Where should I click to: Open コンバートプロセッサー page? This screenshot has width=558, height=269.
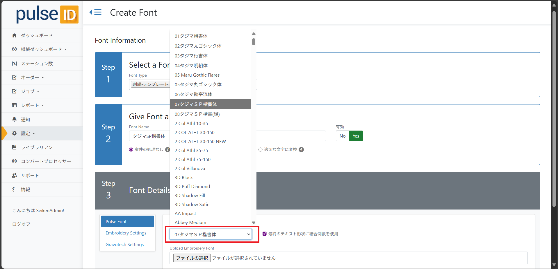click(x=46, y=161)
